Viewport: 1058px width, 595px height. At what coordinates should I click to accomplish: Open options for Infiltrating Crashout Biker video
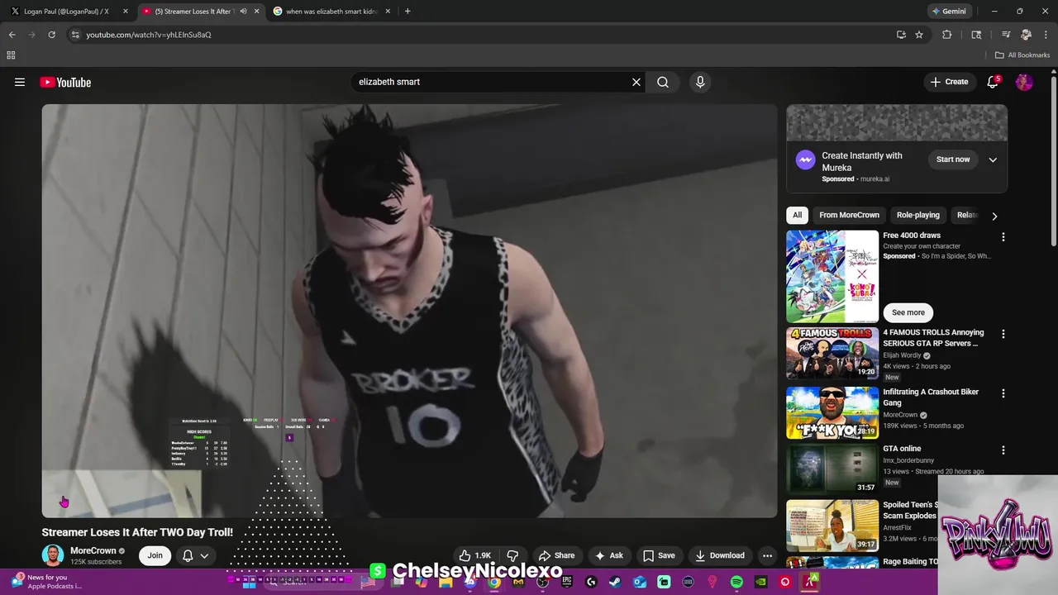pos(1003,393)
